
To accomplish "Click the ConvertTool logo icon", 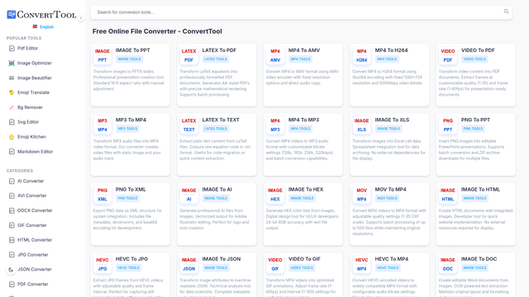I will point(11,15).
